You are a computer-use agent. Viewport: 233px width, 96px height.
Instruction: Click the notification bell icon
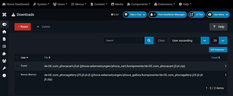pyautogui.click(x=151, y=15)
